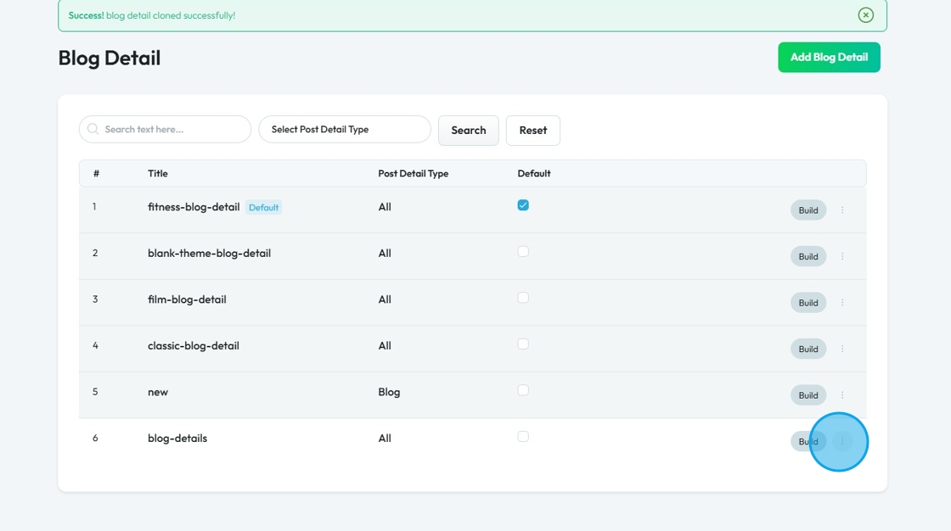Image resolution: width=951 pixels, height=531 pixels.
Task: Open three-dot menu for blank-theme-blog-detail row
Action: [842, 256]
